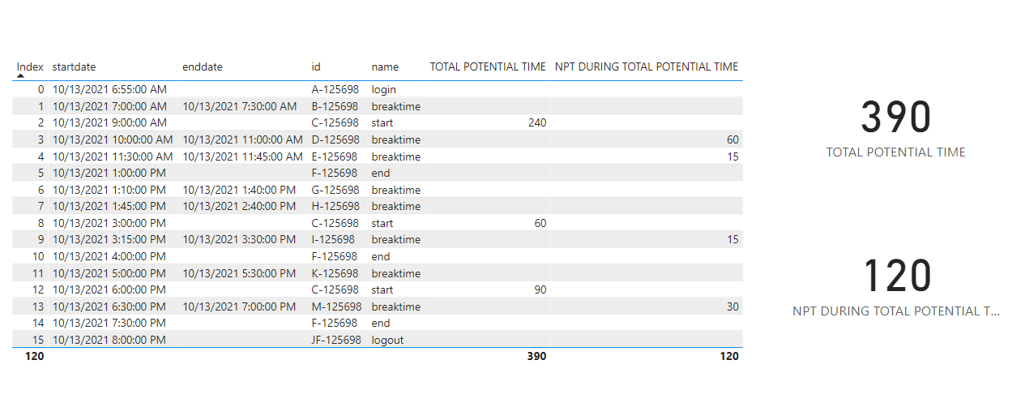Select enddate cell 10/13/2021 11:45:00 AM
Viewport: 1025px width, 403px height.
tap(242, 156)
